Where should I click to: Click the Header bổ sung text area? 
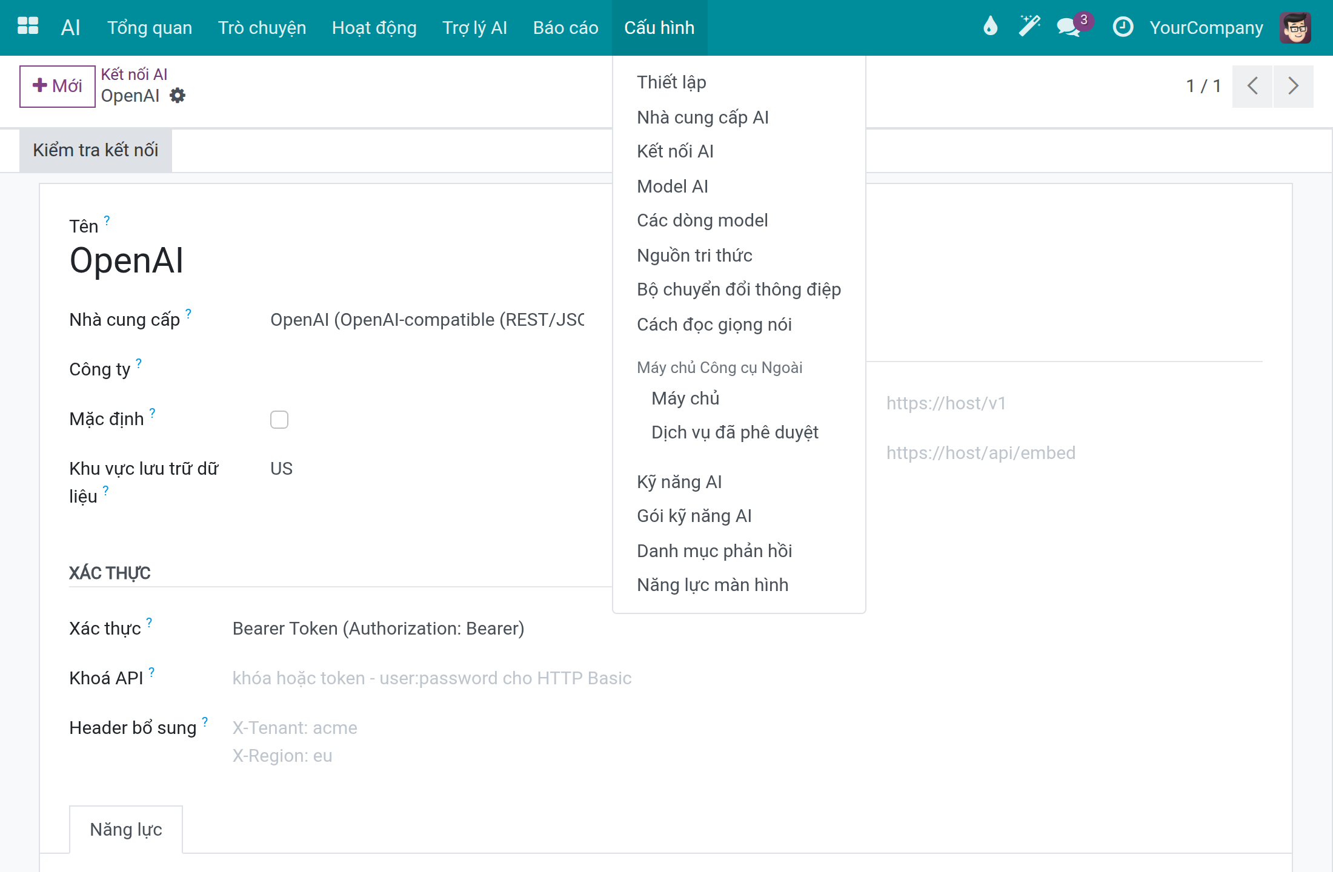(748, 742)
